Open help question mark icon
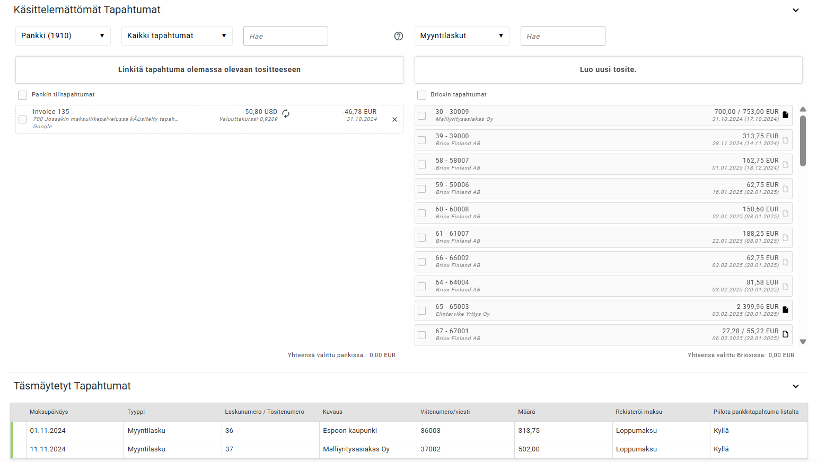 click(x=399, y=36)
